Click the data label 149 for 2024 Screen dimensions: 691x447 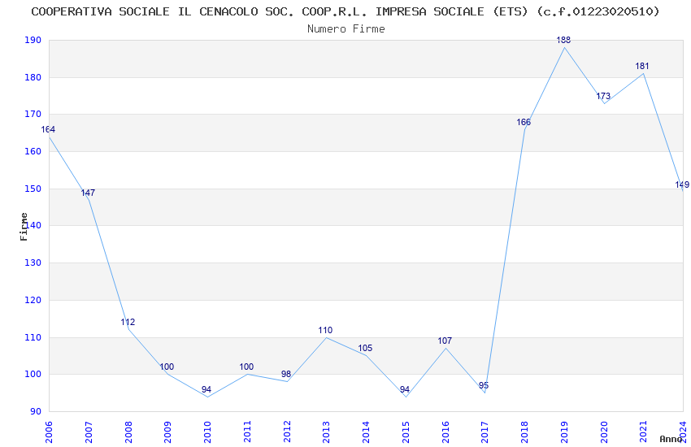[x=682, y=185]
